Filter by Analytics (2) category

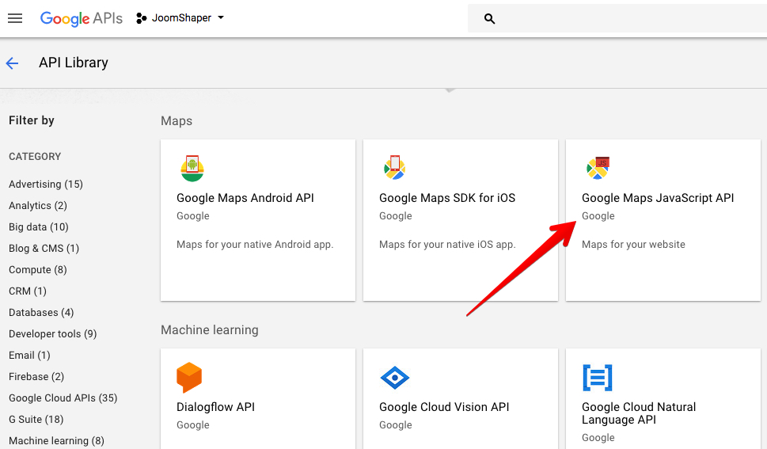click(38, 206)
